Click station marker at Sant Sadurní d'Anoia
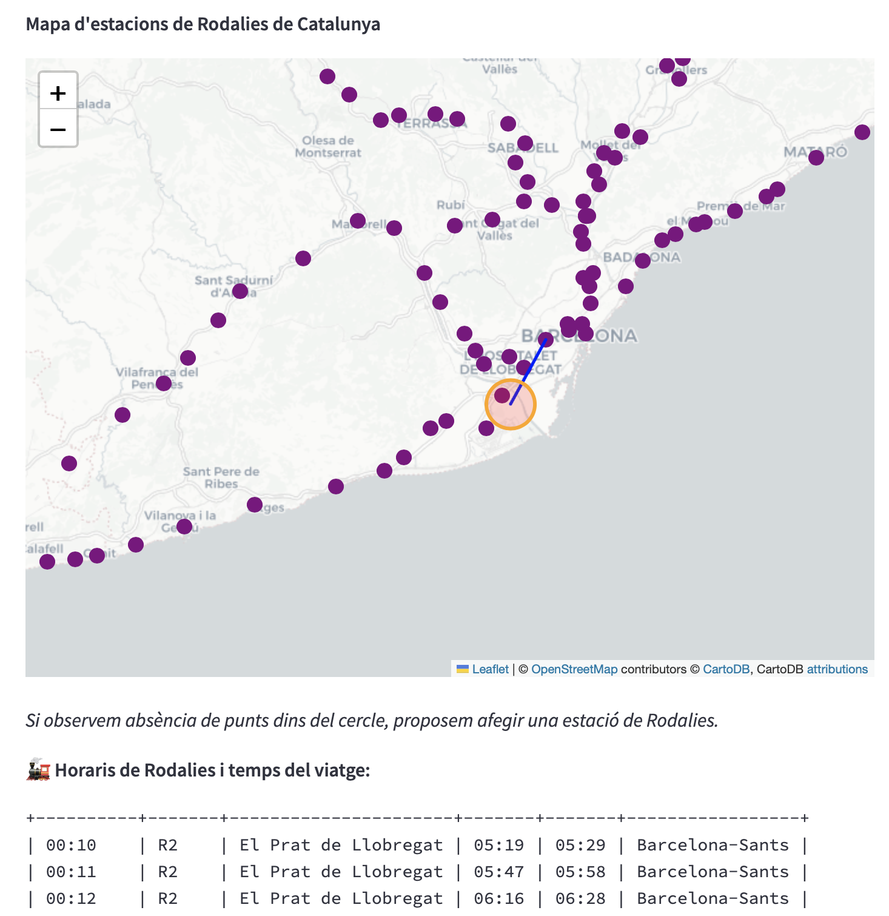The image size is (889, 916). click(240, 291)
